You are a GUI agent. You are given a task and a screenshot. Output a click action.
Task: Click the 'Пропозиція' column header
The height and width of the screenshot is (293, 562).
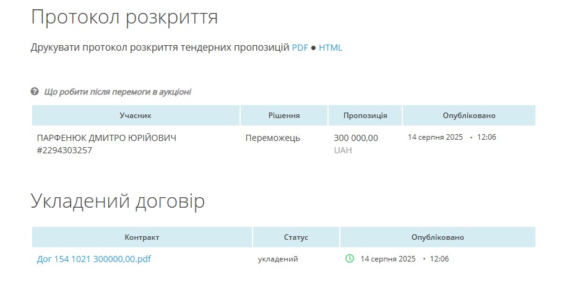click(x=365, y=115)
